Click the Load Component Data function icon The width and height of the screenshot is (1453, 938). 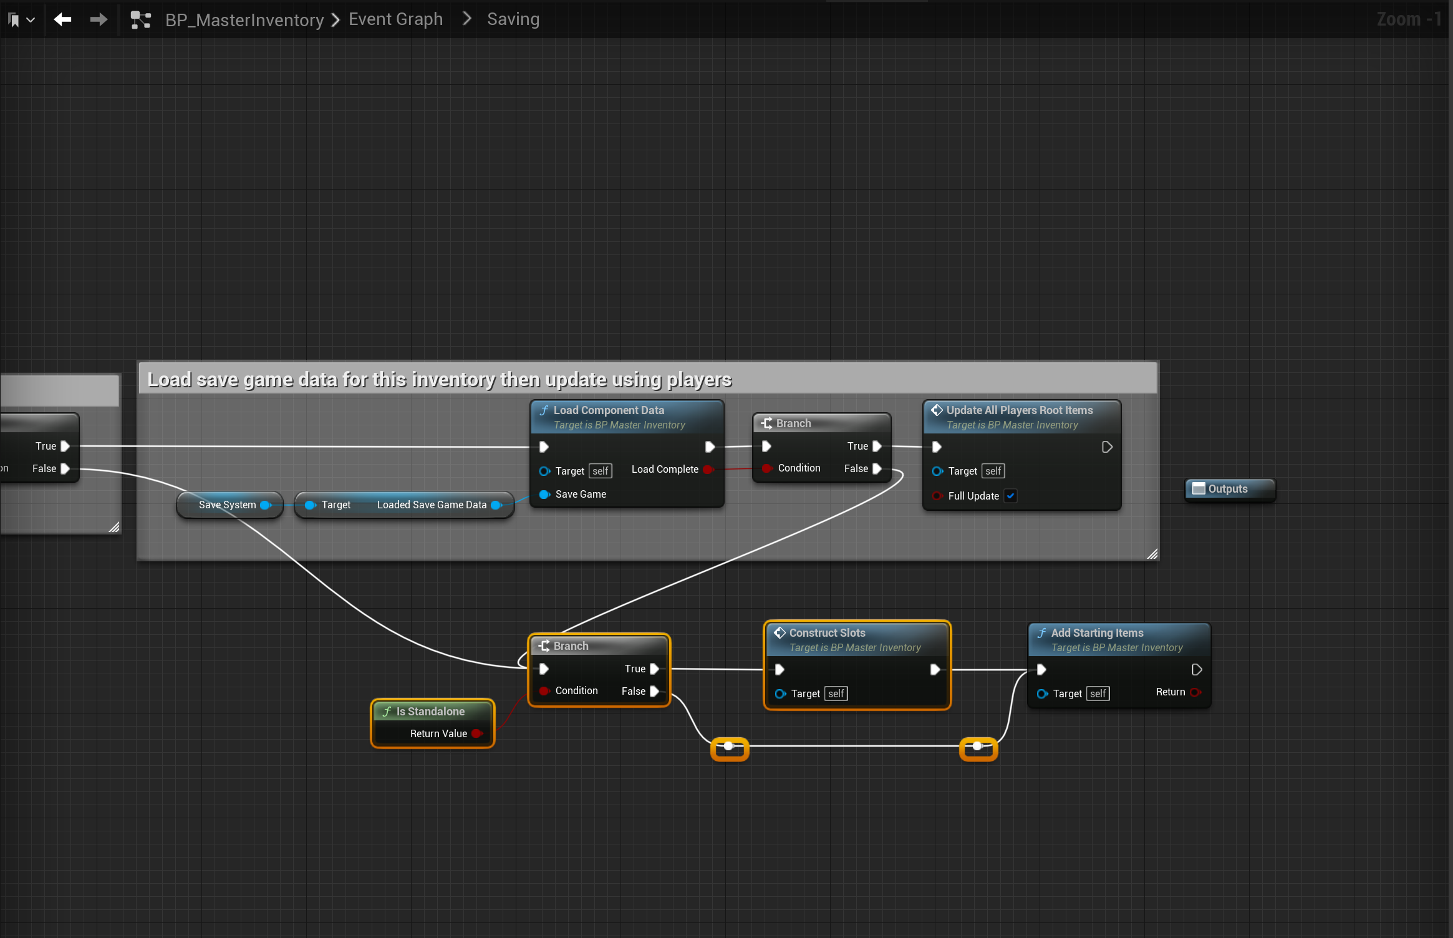pyautogui.click(x=544, y=410)
